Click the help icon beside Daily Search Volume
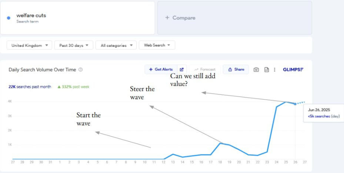 [x=81, y=70]
